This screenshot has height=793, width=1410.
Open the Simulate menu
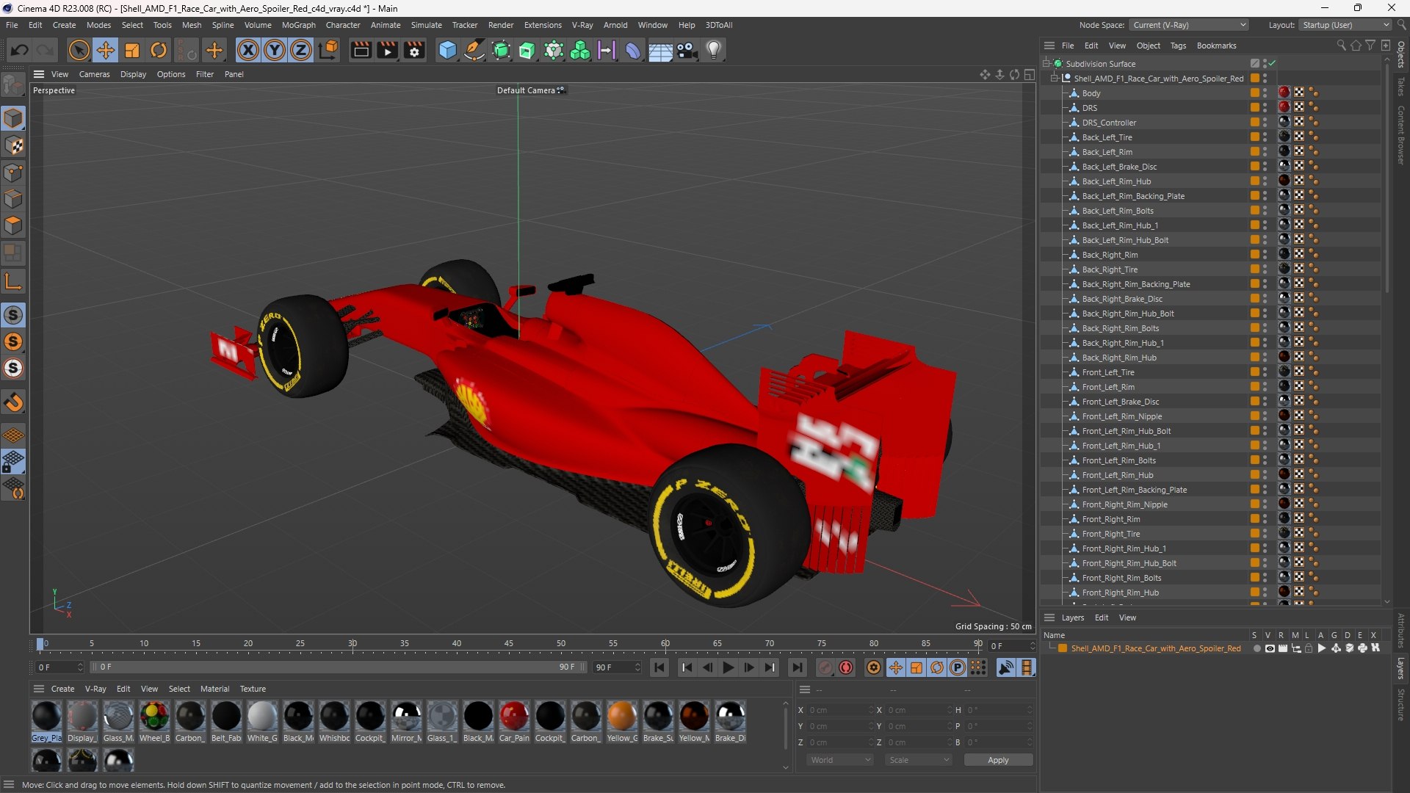[426, 25]
